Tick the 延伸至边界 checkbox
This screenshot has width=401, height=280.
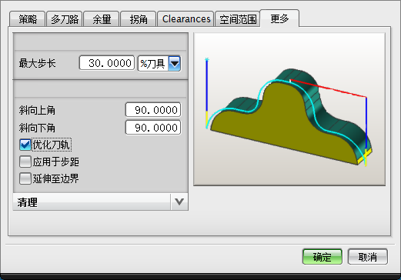[x=25, y=178]
